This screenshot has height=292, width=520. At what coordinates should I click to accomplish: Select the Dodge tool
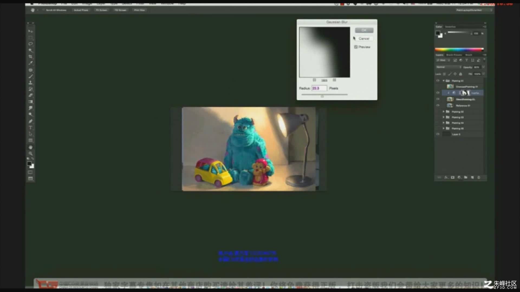click(30, 114)
